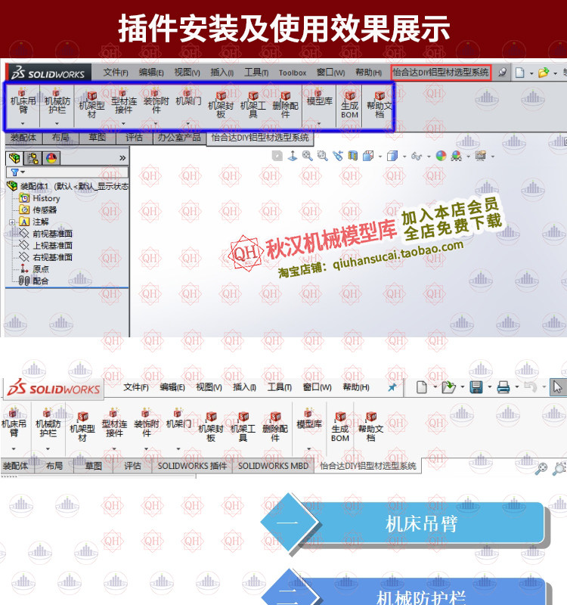Viewport: 567px width, 605px height.
Task: Switch to the 办公室产品 tab
Action: (x=179, y=138)
